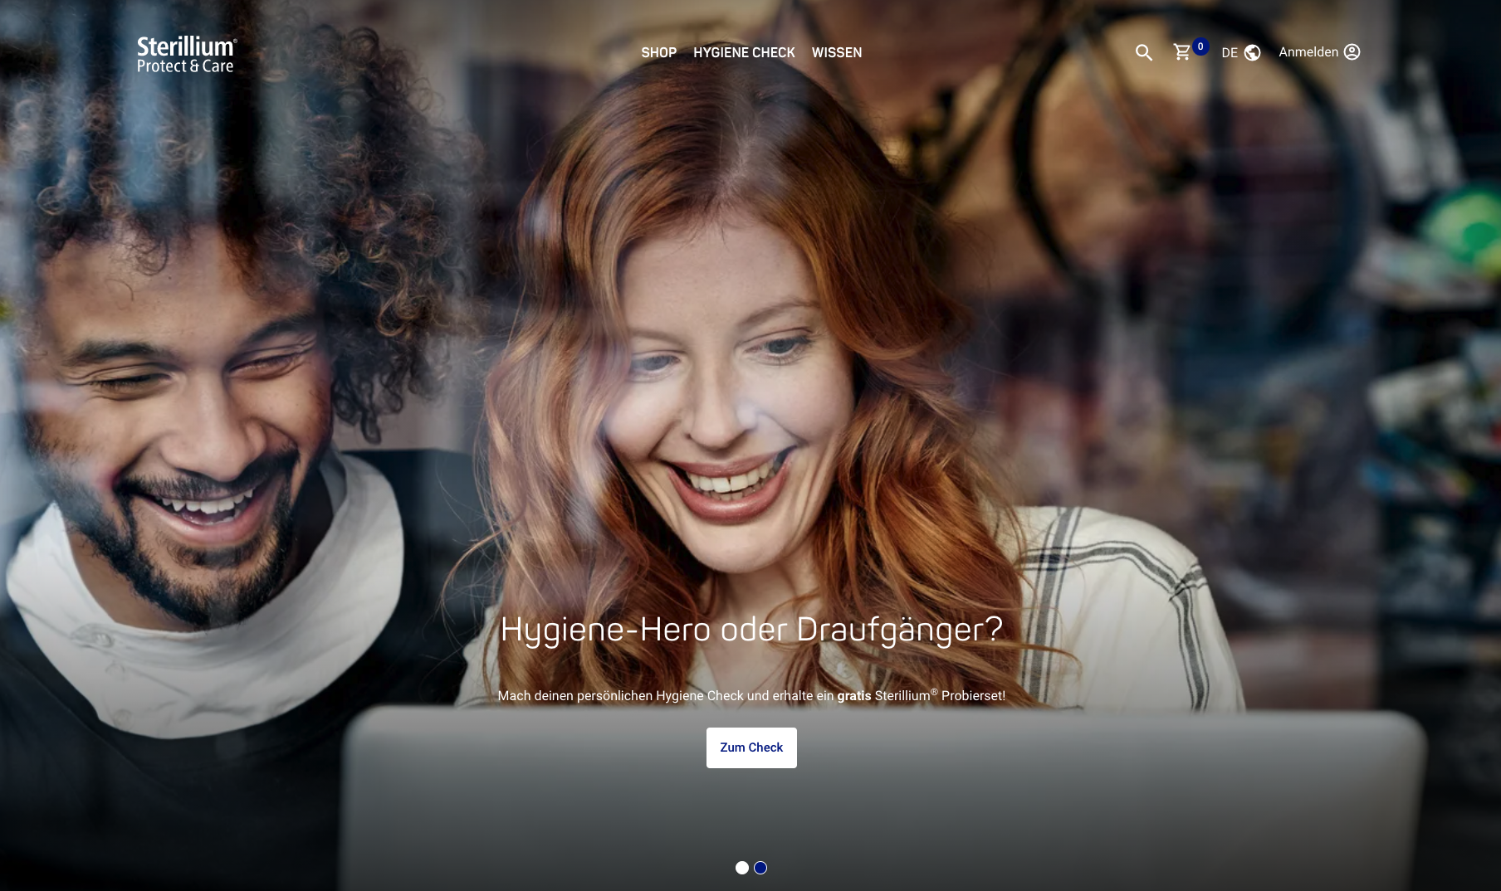Open the shopping cart icon
This screenshot has width=1501, height=891.
[1182, 52]
